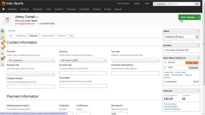The width and height of the screenshot is (205, 115).
Task: Switch to the Info tab
Action: pos(11,36)
